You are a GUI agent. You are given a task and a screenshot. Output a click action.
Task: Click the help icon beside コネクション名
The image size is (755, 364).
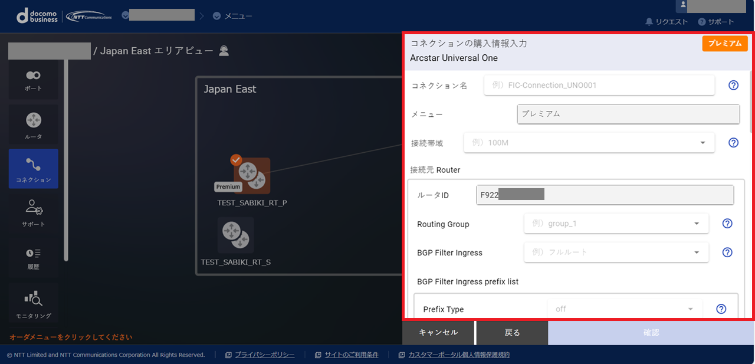733,86
